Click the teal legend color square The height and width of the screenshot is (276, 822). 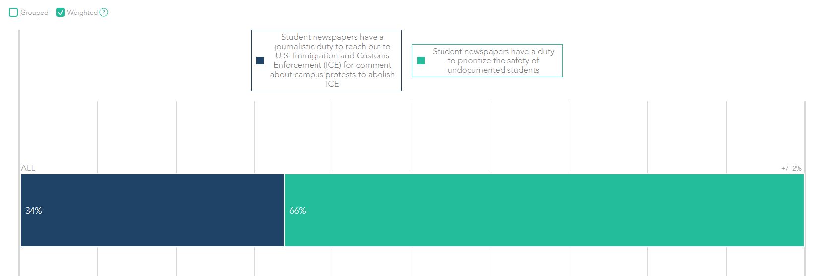tap(421, 61)
